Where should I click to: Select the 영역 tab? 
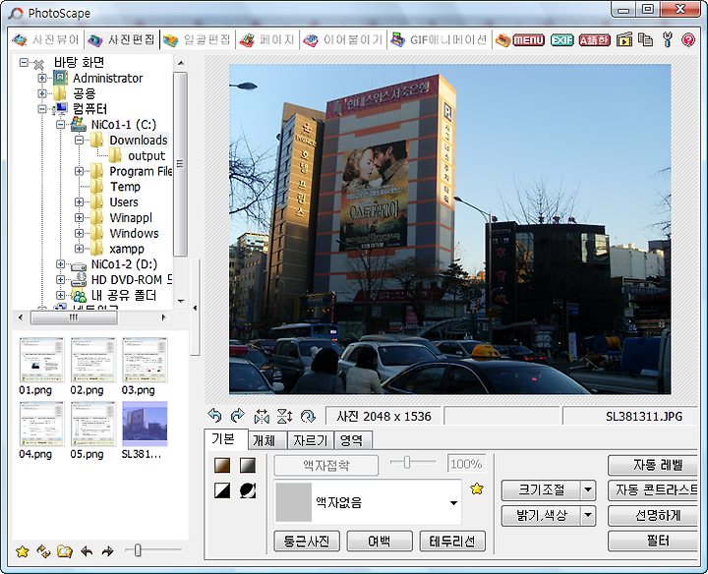point(352,440)
